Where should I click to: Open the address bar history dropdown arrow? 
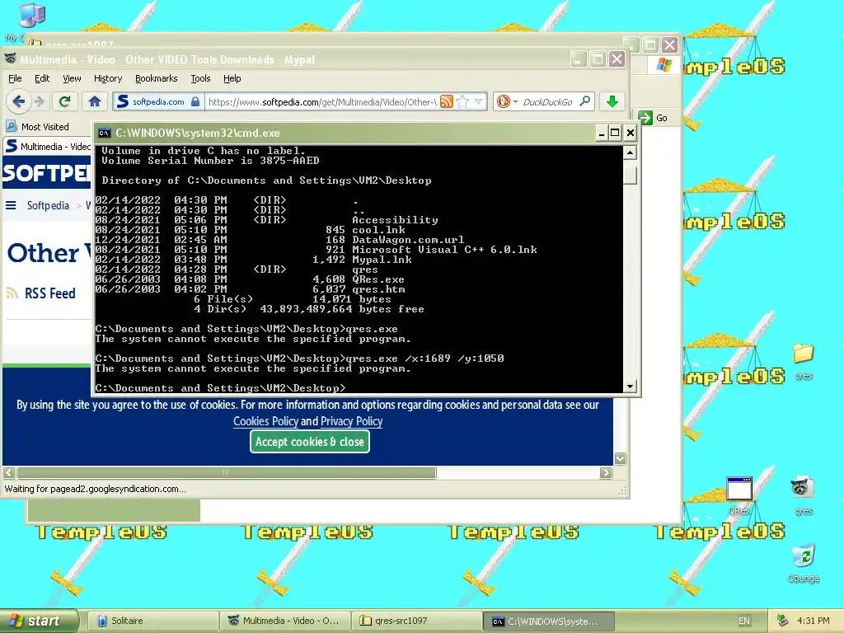click(x=478, y=101)
